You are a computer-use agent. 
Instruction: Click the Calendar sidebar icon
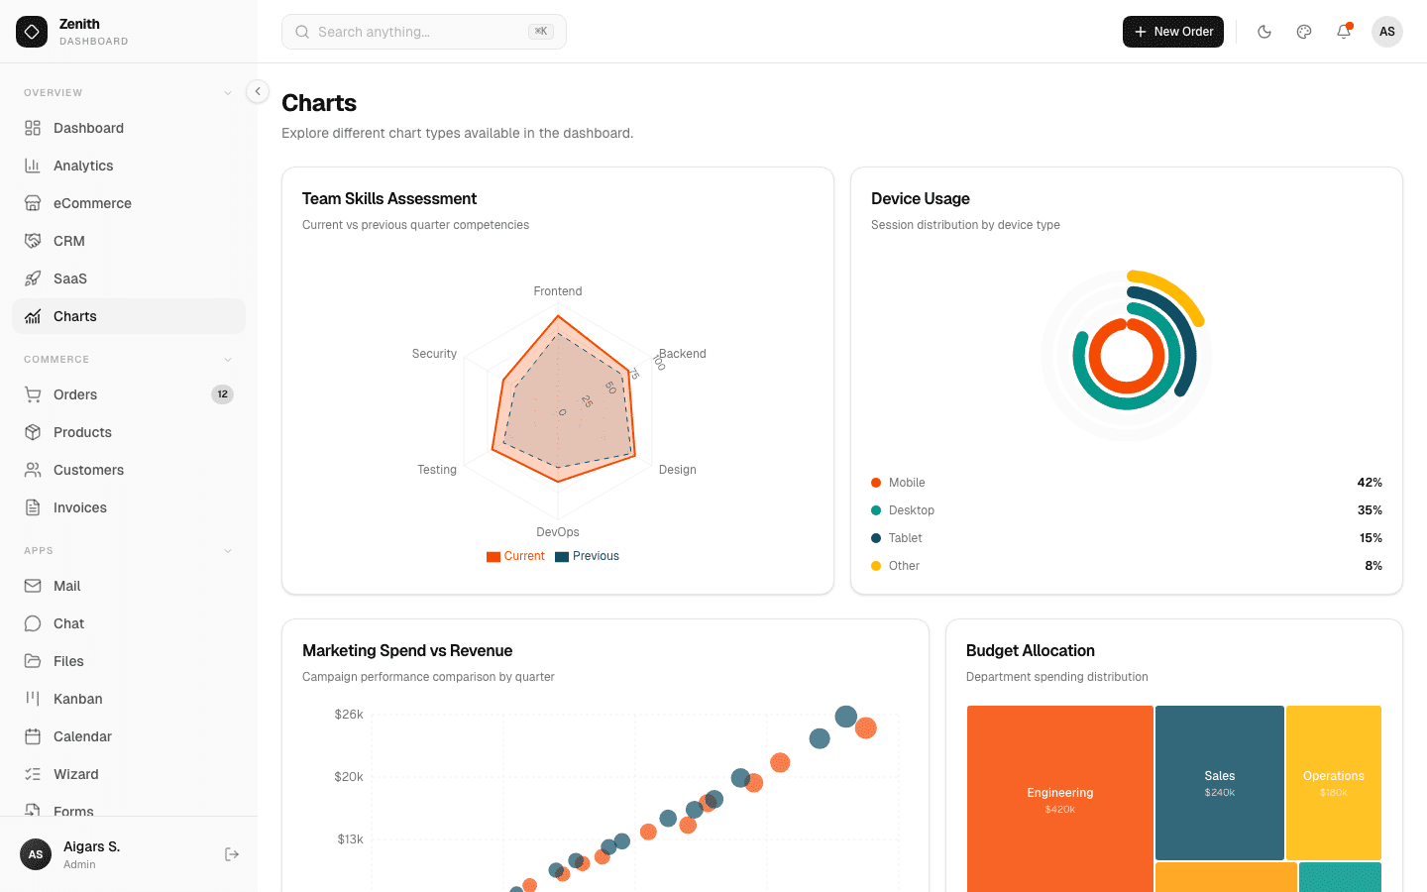pos(33,735)
